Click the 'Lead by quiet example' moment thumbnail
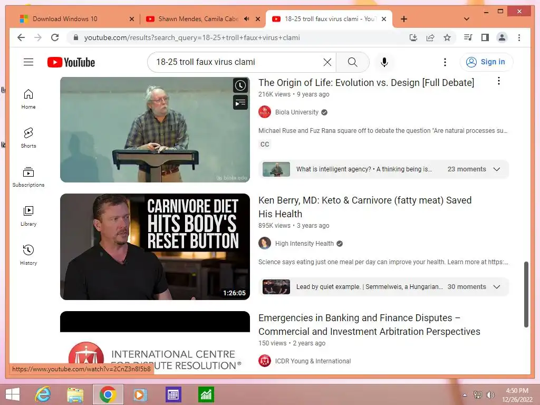 coord(276,287)
